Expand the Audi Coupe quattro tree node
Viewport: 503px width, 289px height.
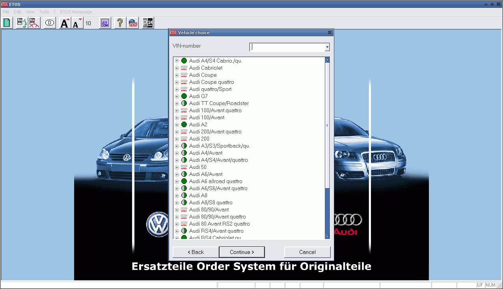tap(177, 82)
